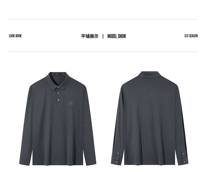Image resolution: width=207 pixels, height=172 pixels.
Task: Click the round chest logo on the front shirt
Action: click(71, 103)
